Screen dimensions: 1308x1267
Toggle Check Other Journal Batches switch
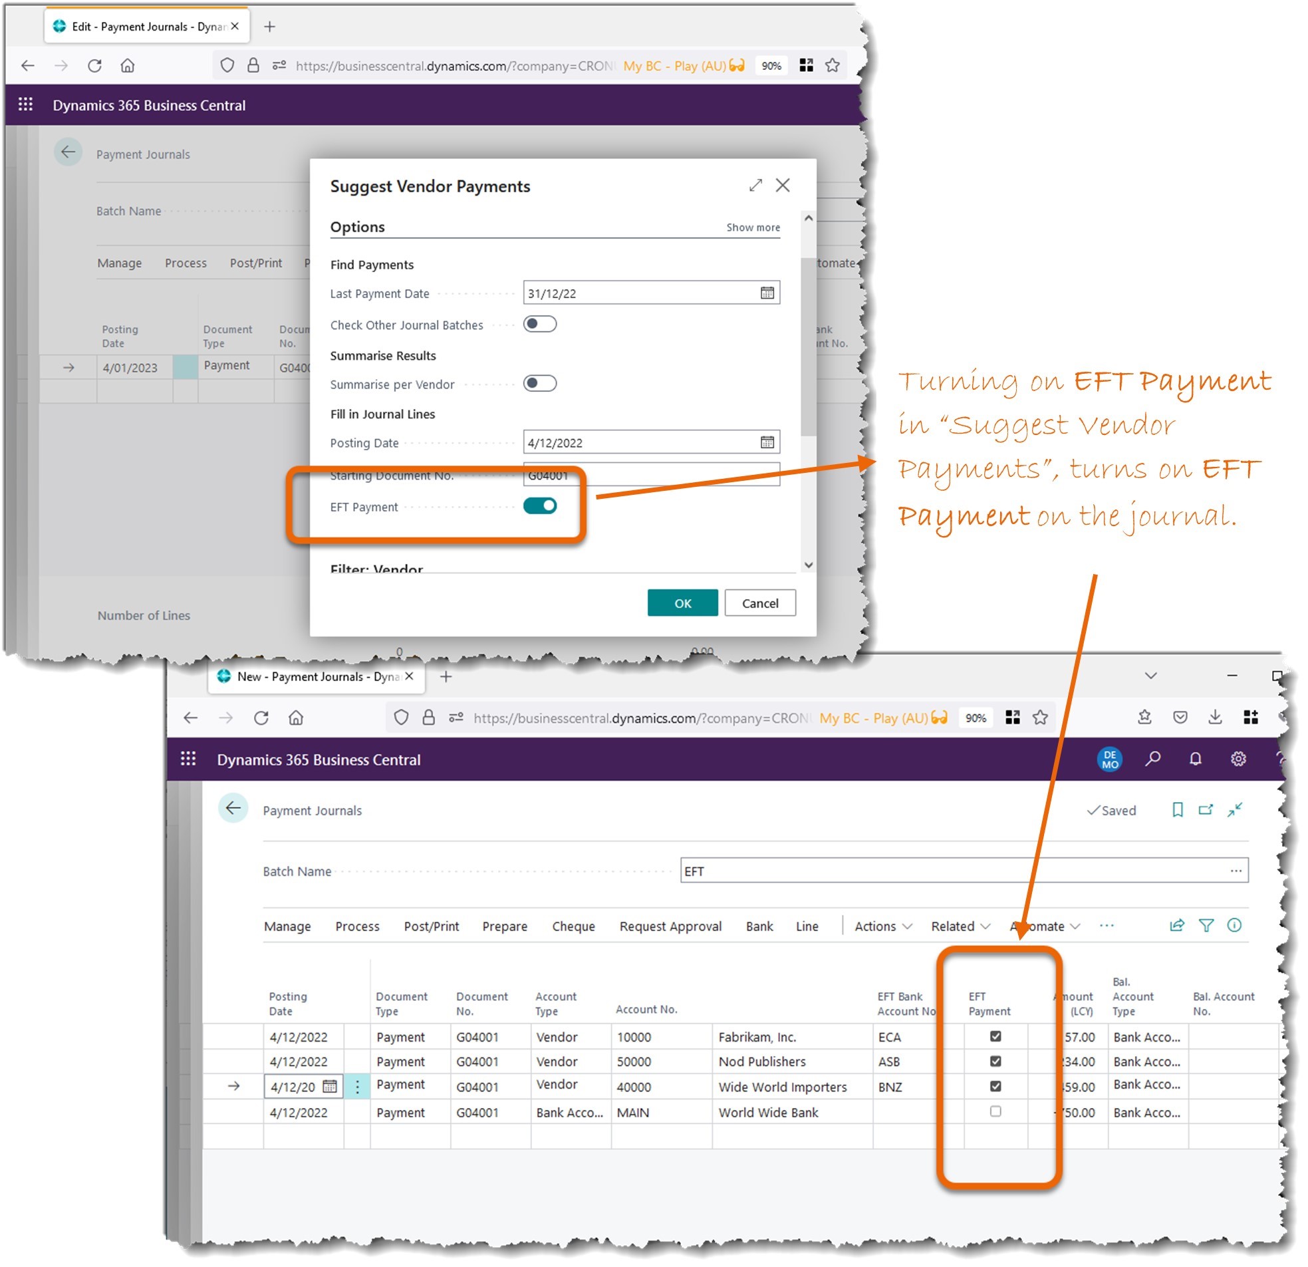(540, 325)
